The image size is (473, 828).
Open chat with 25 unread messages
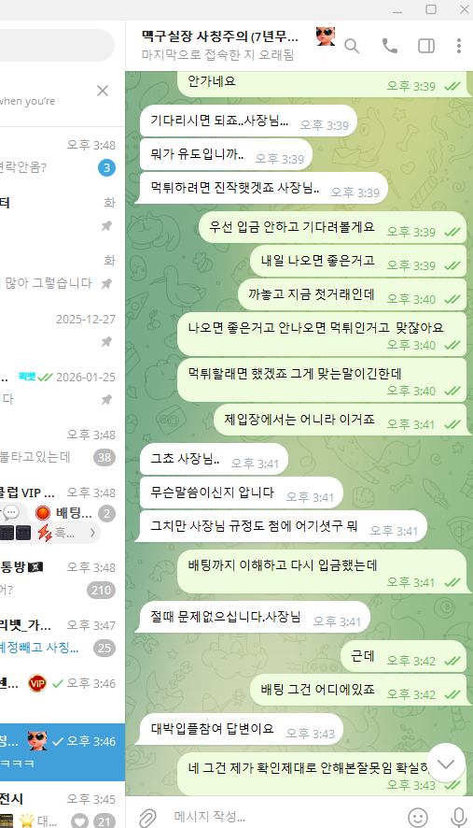[63, 636]
